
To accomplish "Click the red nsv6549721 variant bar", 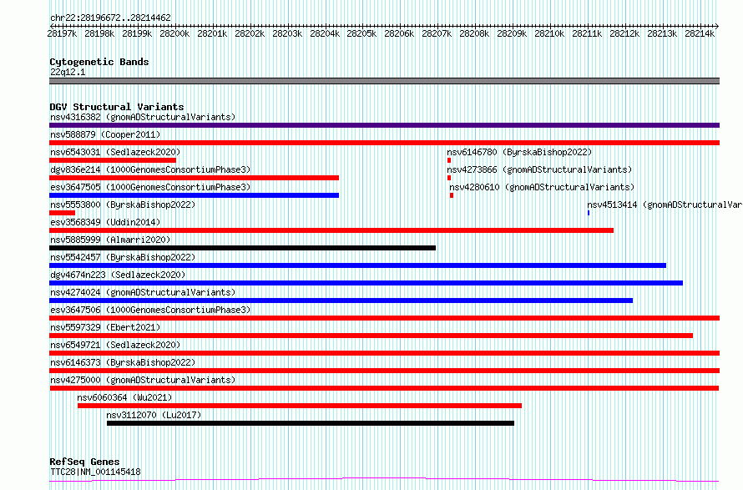I will (x=384, y=353).
